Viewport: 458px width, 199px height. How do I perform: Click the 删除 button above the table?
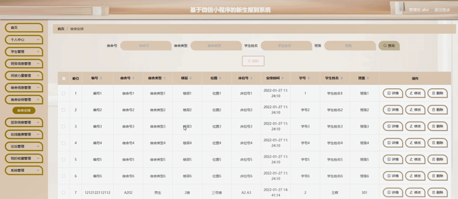click(x=253, y=61)
